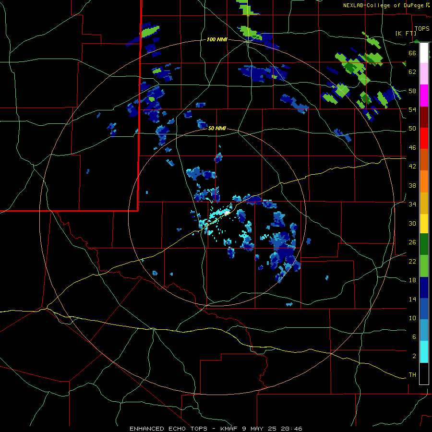This screenshot has width=432, height=432.
Task: Pick the bright red legend band
Action: coord(424,138)
